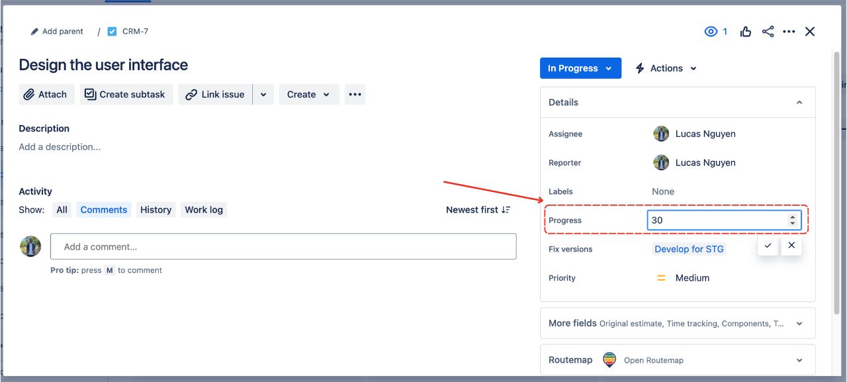This screenshot has width=847, height=382.
Task: Click the Routemap balloon icon
Action: click(608, 359)
